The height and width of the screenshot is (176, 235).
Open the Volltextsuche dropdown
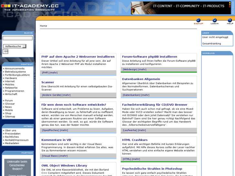(x=15, y=46)
